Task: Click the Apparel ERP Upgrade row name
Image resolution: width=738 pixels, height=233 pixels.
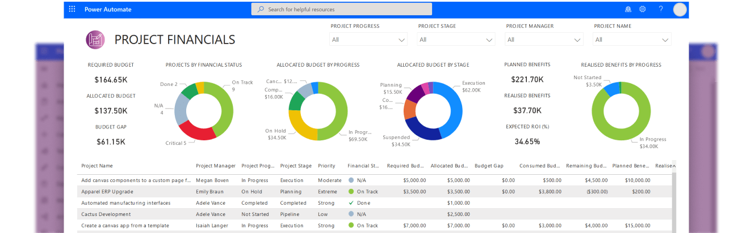Action: point(107,192)
